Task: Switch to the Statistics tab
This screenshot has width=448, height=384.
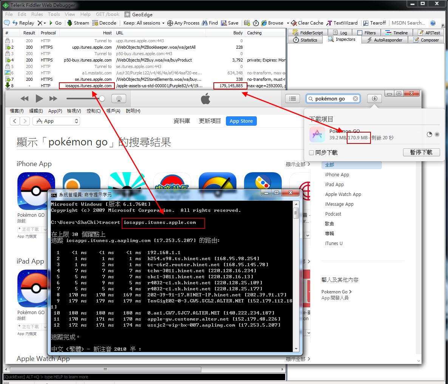Action: 306,40
